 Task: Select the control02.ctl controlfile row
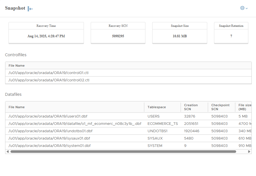49,80
